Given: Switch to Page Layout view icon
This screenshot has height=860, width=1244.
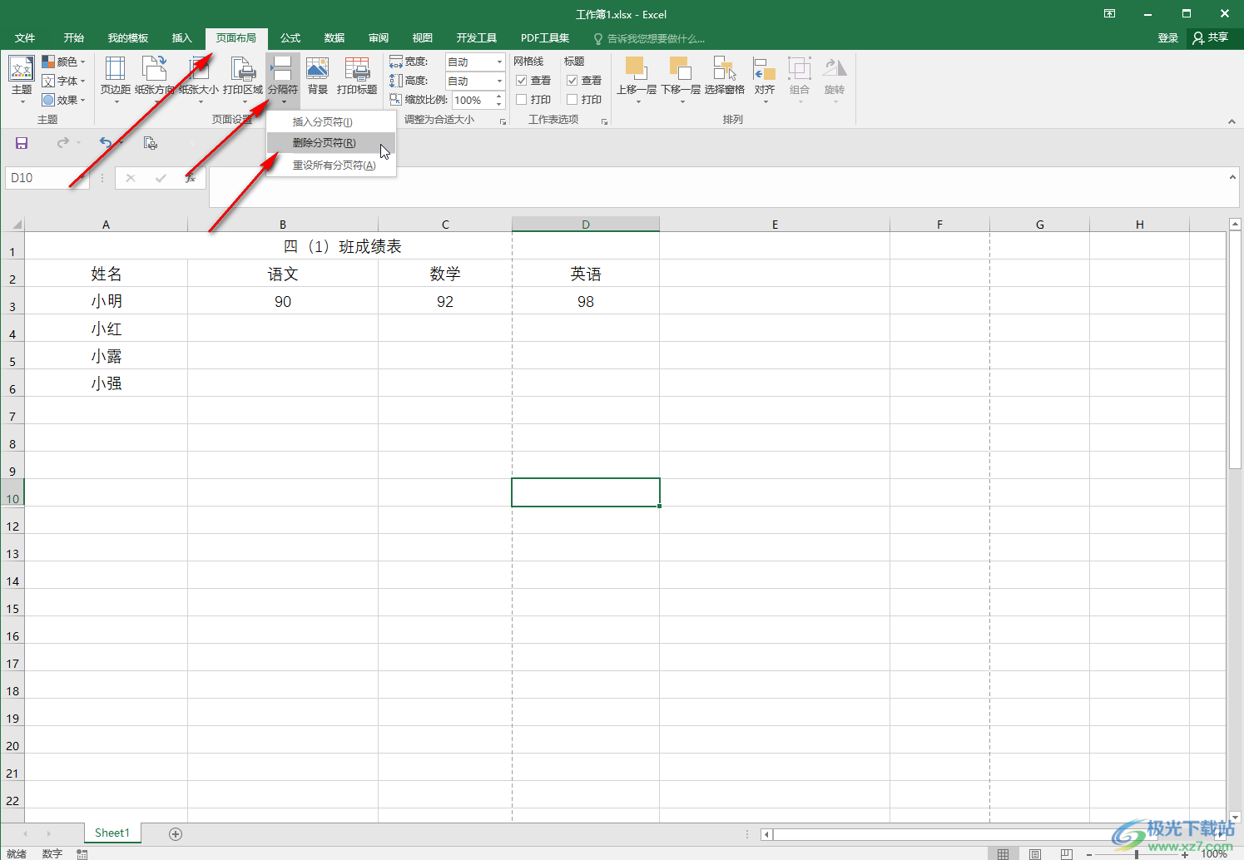Looking at the screenshot, I should (x=1034, y=853).
